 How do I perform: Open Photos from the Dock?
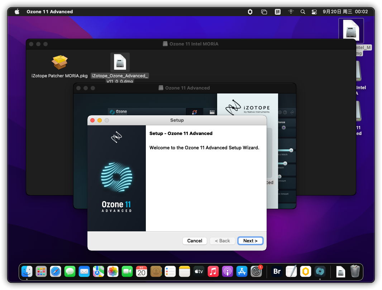(x=113, y=271)
